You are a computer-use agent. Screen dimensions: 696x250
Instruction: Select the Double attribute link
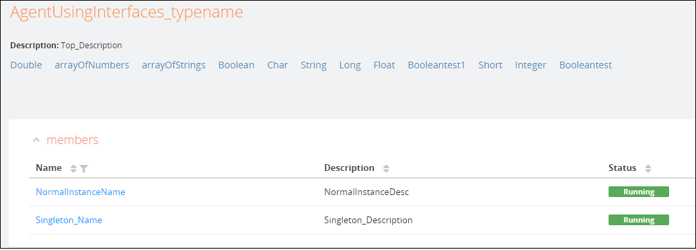[26, 65]
